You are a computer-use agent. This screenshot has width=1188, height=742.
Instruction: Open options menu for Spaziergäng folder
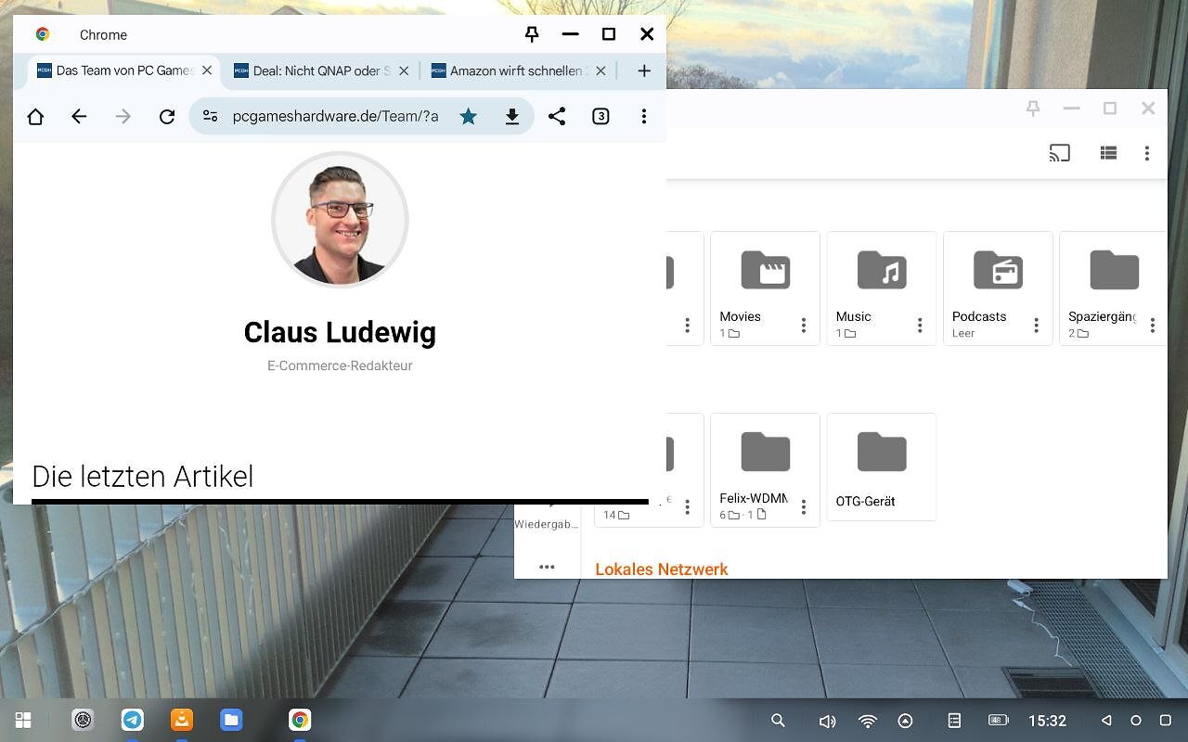point(1153,326)
